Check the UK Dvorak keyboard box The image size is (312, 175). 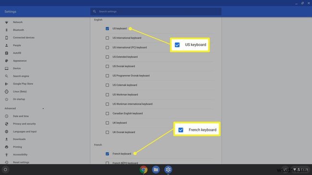(107, 132)
